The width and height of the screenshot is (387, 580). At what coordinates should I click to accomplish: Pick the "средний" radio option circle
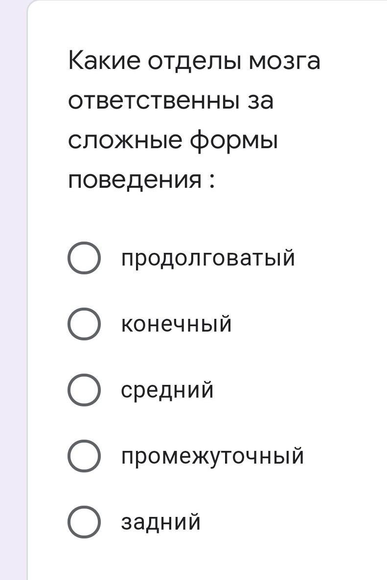(84, 390)
